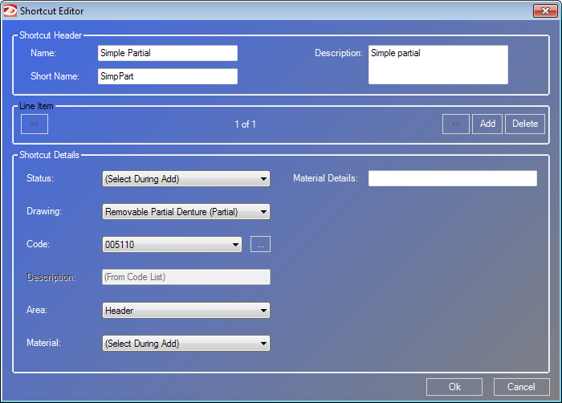Click the Material Details text field

coord(453,178)
